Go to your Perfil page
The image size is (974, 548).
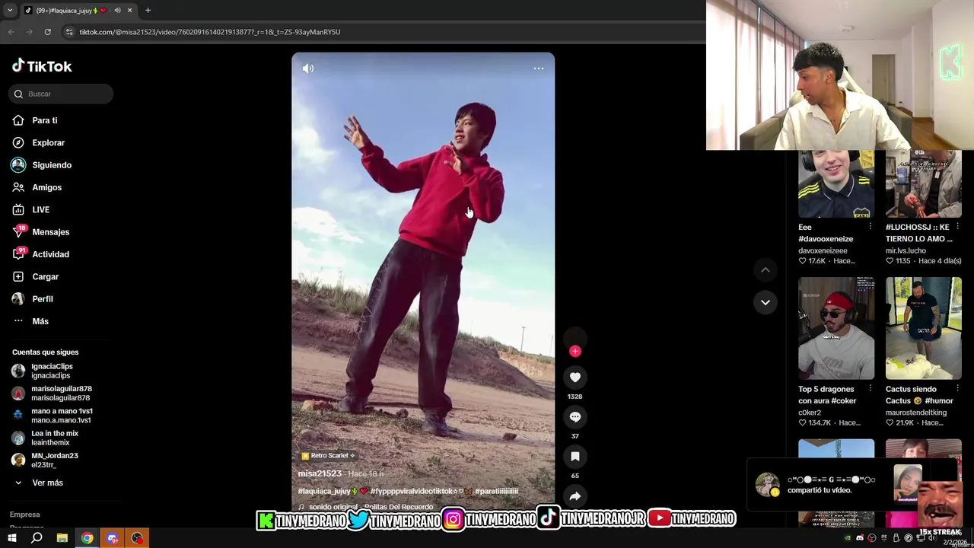pos(33,298)
